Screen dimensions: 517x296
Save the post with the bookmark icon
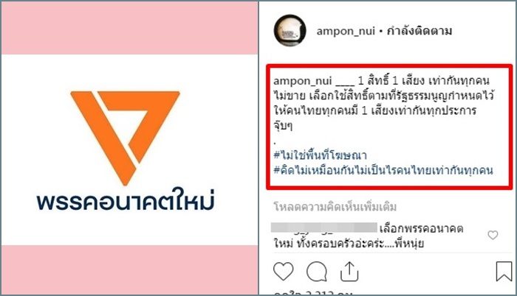click(x=504, y=271)
